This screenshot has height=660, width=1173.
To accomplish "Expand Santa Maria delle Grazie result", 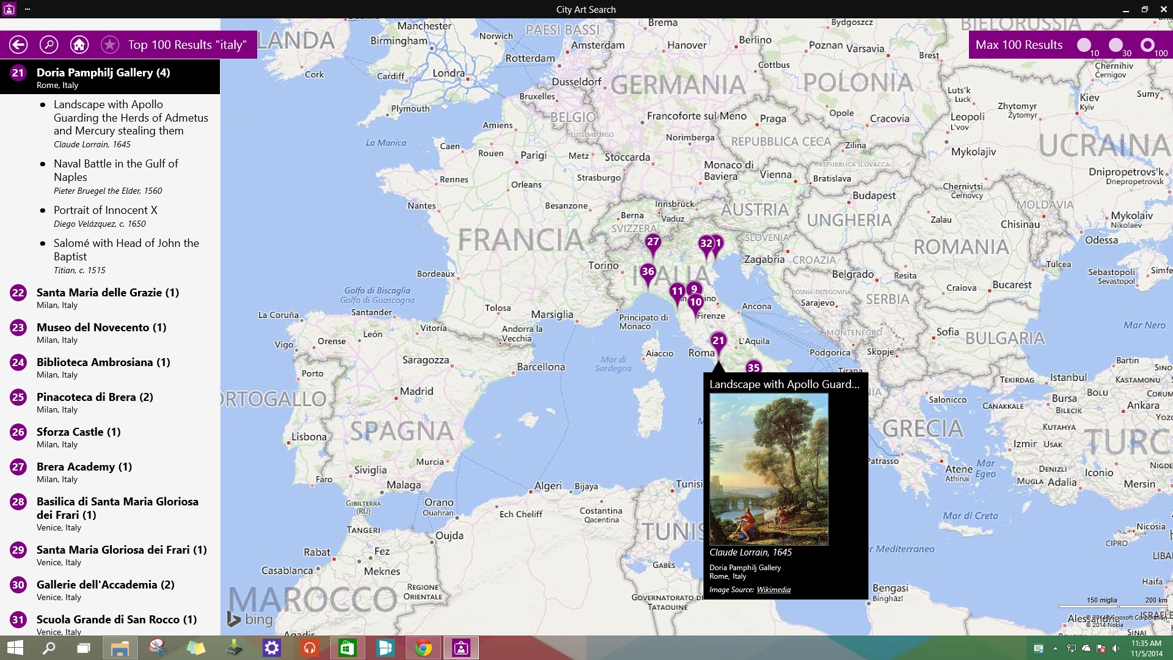I will click(110, 298).
